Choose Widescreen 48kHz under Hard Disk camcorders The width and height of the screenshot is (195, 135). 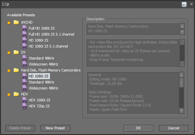tap(44, 88)
